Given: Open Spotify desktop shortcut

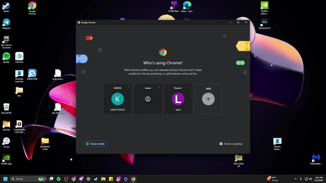Looking at the screenshot, I should (x=6, y=58).
